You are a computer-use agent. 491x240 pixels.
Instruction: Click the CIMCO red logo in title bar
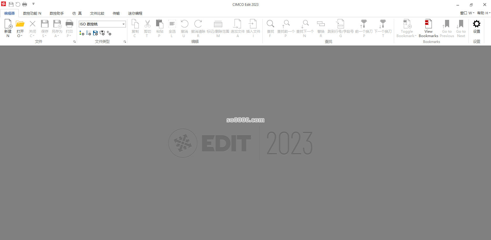coord(4,4)
